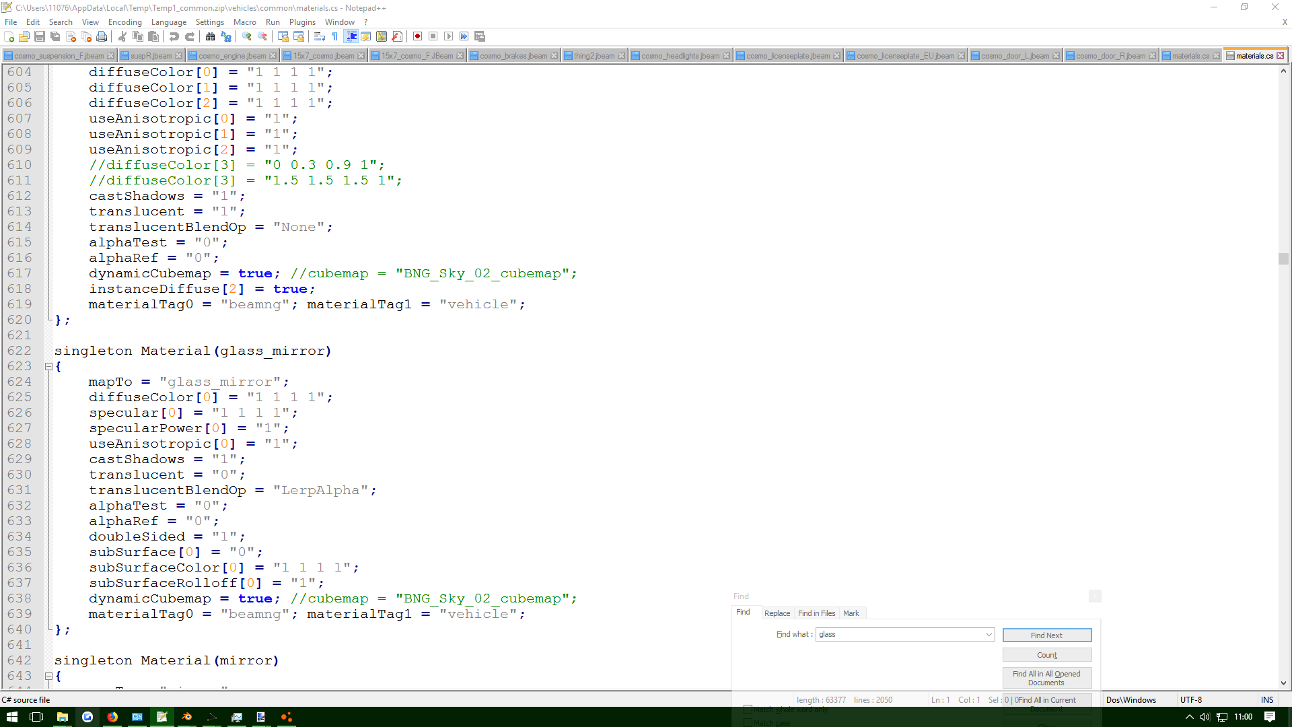Click the Count button
Image resolution: width=1292 pixels, height=727 pixels.
(1046, 655)
